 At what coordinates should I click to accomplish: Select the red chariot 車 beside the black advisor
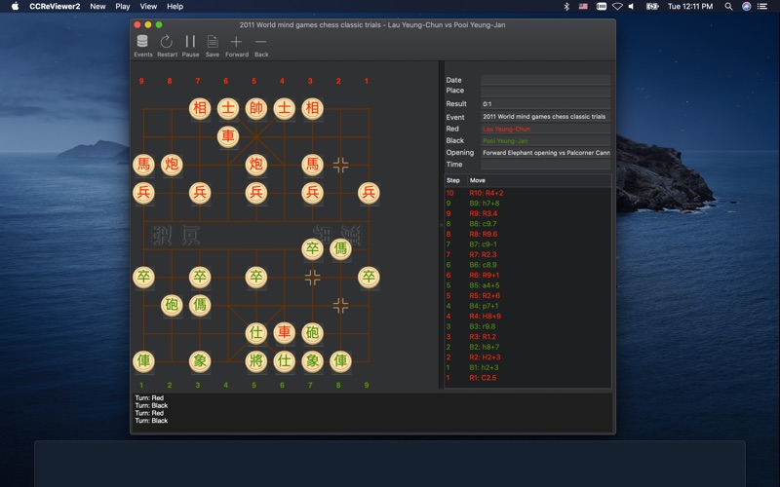[284, 332]
